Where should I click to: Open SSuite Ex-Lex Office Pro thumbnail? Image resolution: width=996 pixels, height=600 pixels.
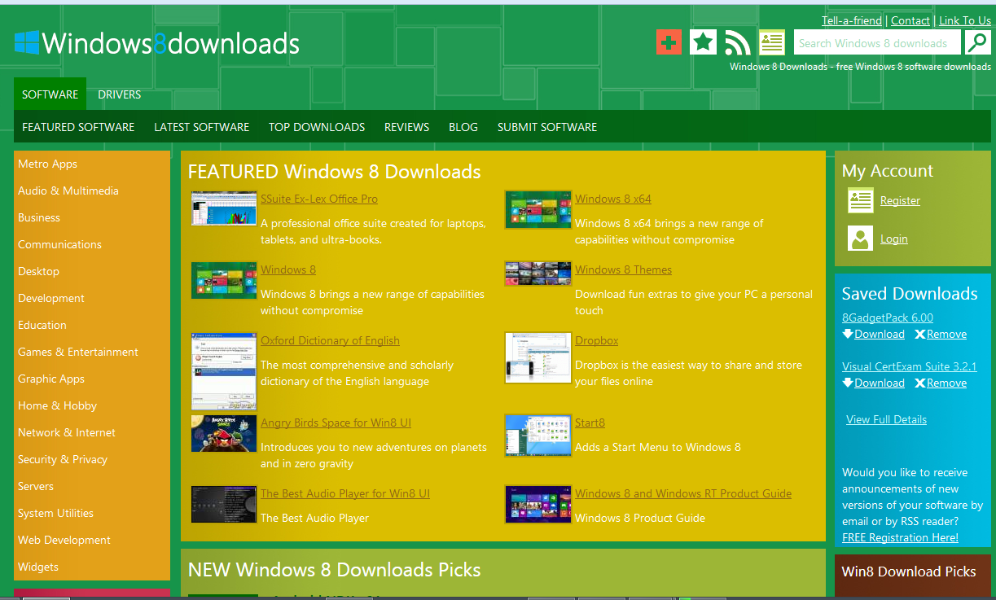click(x=224, y=208)
